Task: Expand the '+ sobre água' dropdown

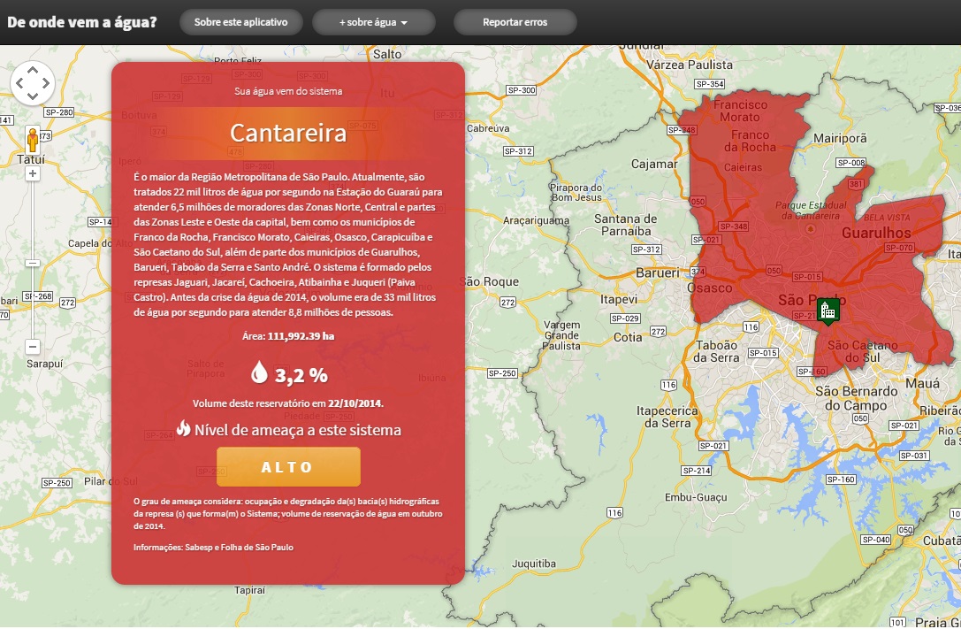Action: (x=373, y=22)
